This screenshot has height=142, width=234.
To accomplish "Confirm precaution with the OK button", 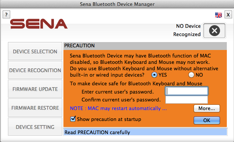I will coord(207,120).
